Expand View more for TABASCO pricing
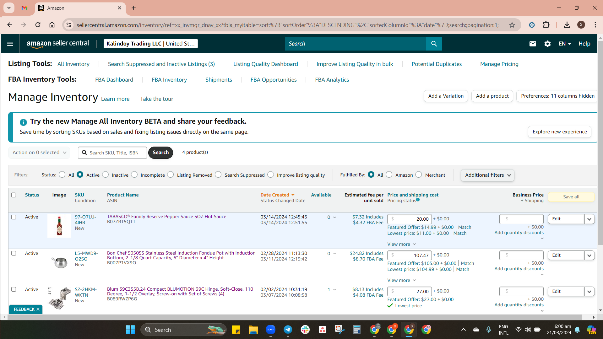The width and height of the screenshot is (603, 339). tap(402, 244)
